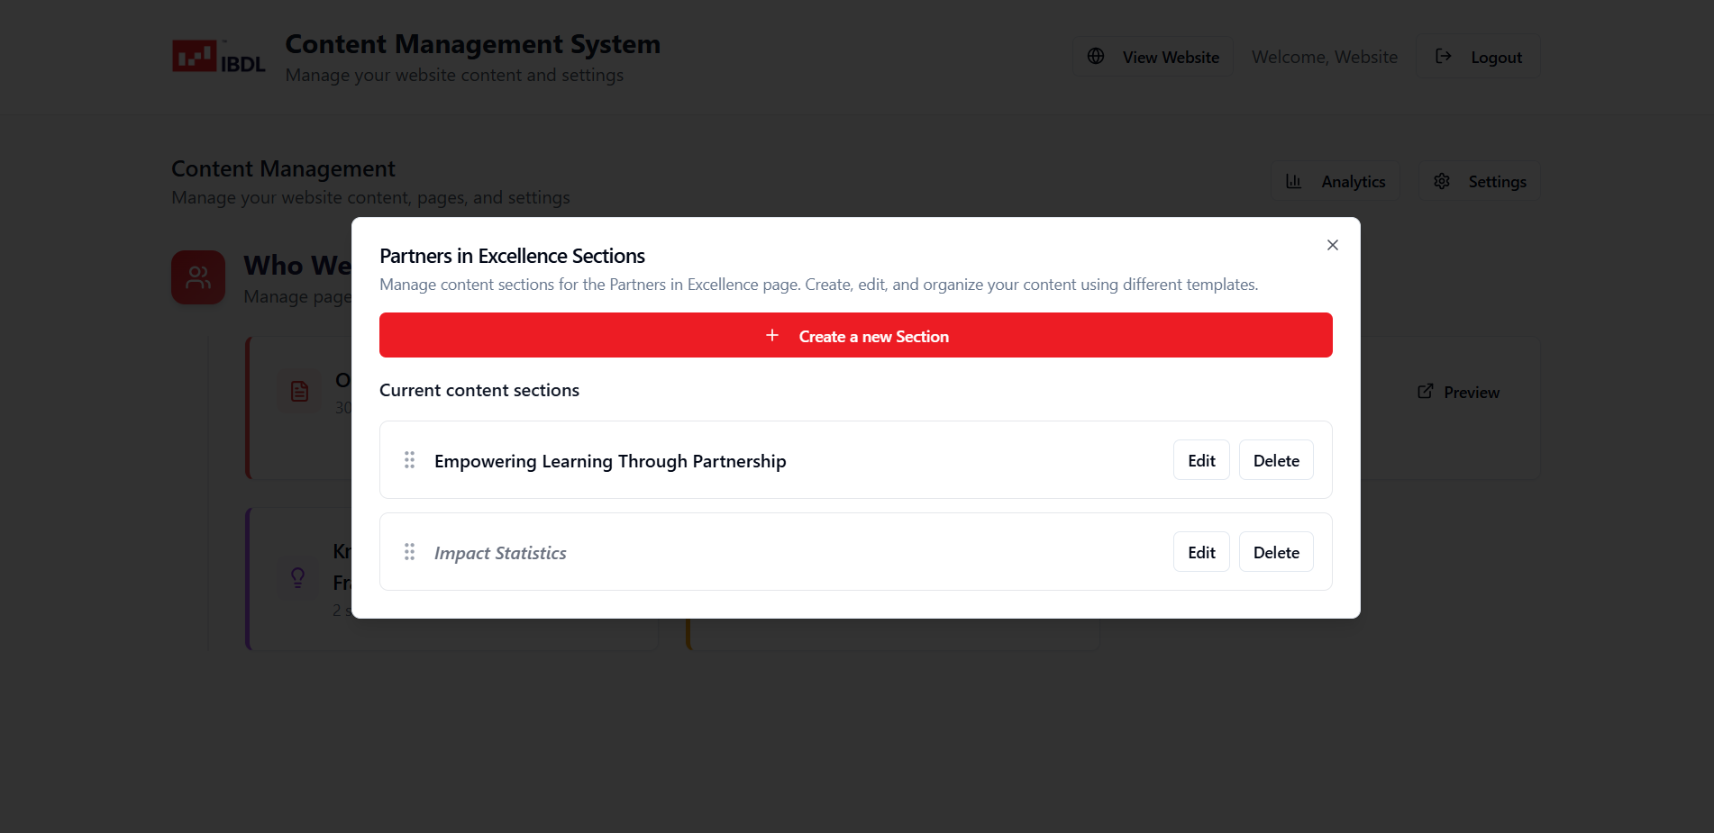Delete the Impact Statistics section

(1275, 552)
